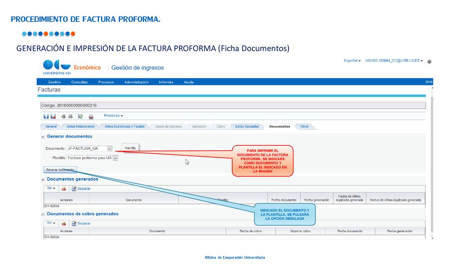Click the Generar documento button
The image size is (470, 264).
[x=60, y=170]
